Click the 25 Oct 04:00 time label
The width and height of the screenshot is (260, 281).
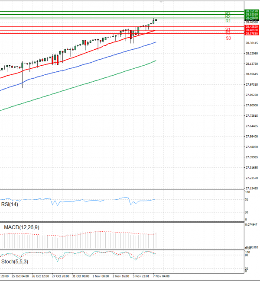tap(20, 275)
